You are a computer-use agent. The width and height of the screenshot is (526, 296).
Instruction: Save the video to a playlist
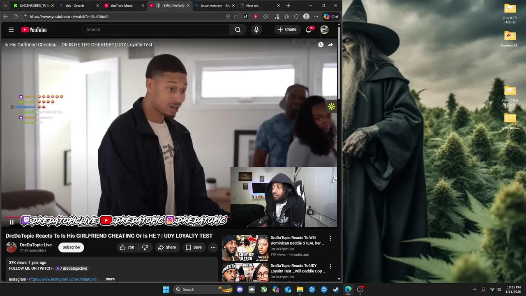point(194,247)
